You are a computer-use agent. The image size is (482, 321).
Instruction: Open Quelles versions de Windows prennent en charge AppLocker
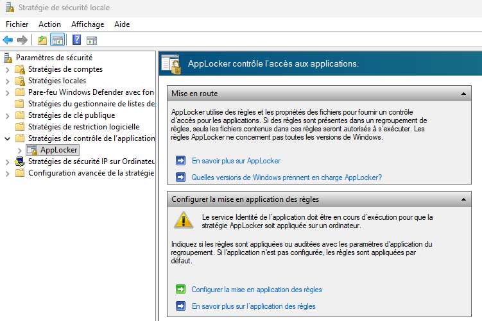click(286, 177)
